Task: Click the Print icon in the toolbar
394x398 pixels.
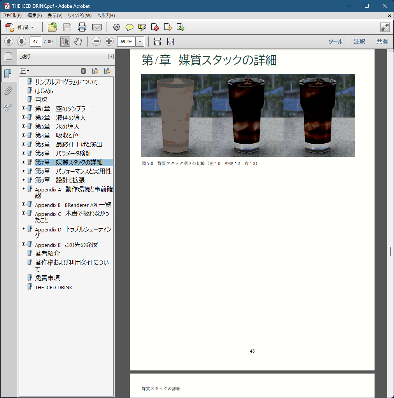Action: tap(82, 27)
